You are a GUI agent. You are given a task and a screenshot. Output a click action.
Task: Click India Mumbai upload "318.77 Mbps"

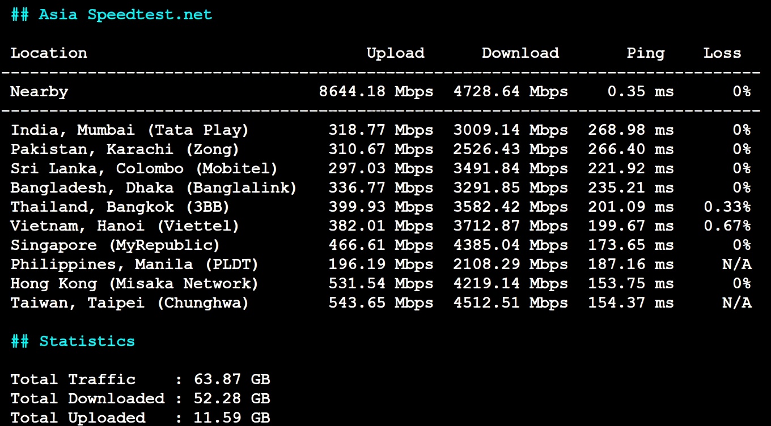click(381, 130)
